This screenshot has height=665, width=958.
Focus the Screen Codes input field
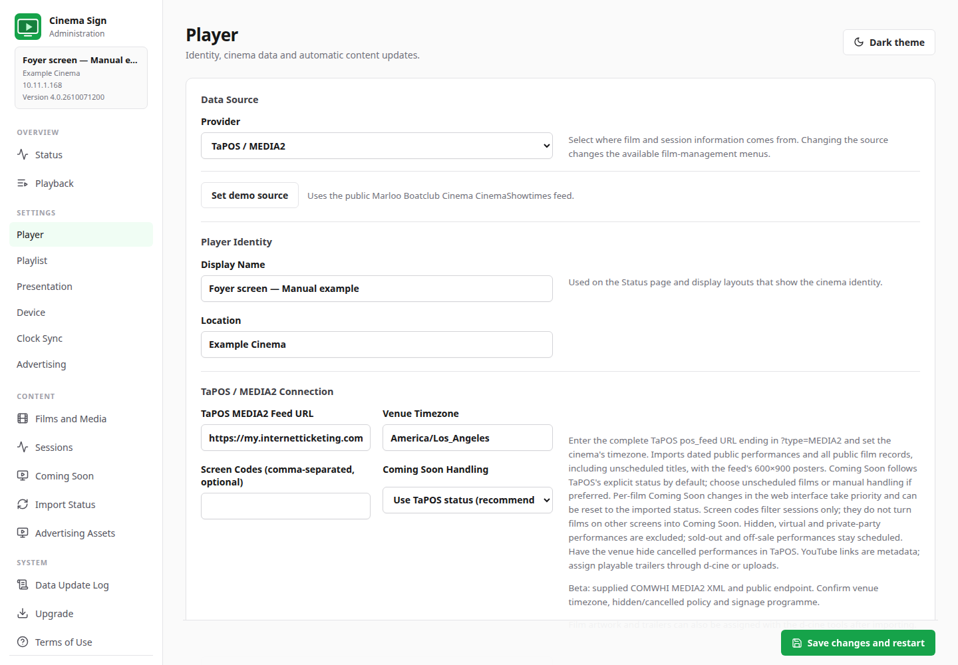coord(285,506)
